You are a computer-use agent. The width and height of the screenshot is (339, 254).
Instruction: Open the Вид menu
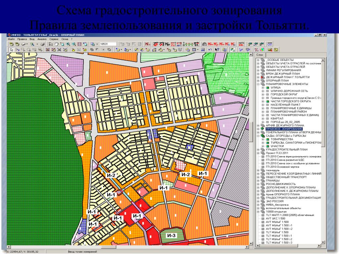pos(32,39)
